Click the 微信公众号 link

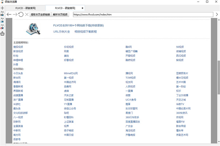pos(70,109)
